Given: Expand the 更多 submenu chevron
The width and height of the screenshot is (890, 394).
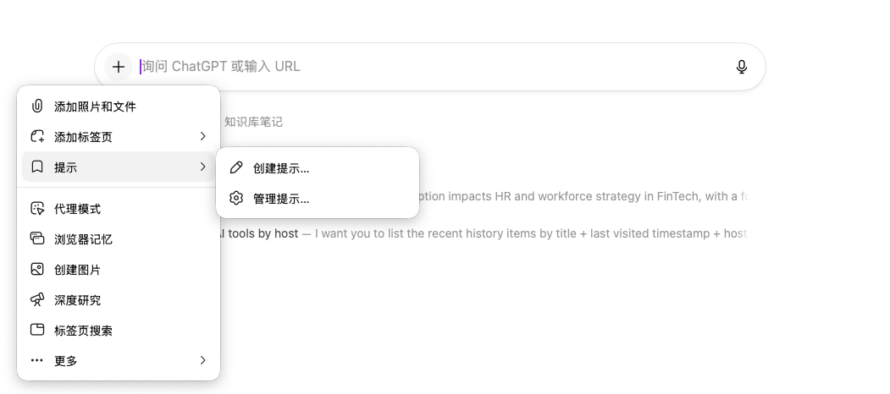Looking at the screenshot, I should click(202, 361).
